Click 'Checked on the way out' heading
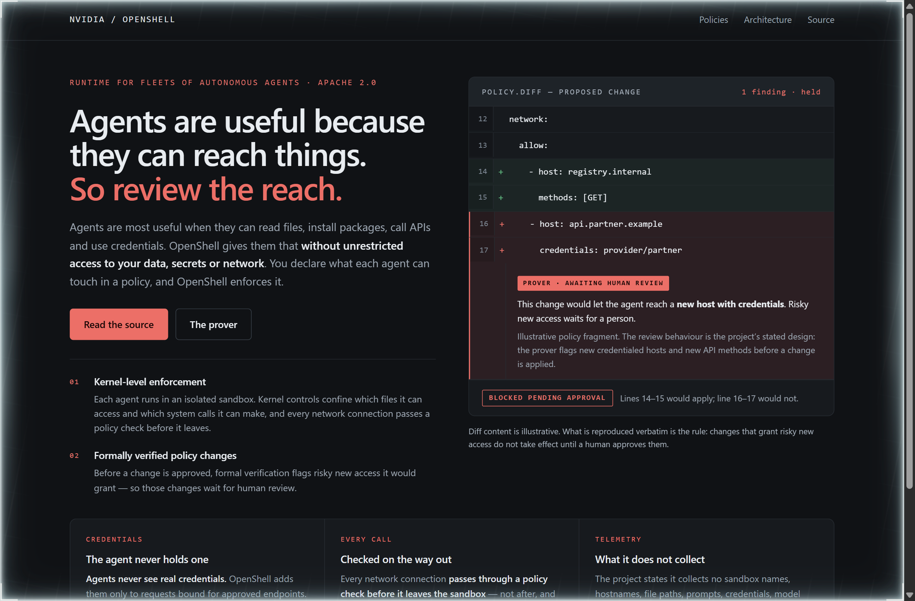This screenshot has width=915, height=601. 396,560
